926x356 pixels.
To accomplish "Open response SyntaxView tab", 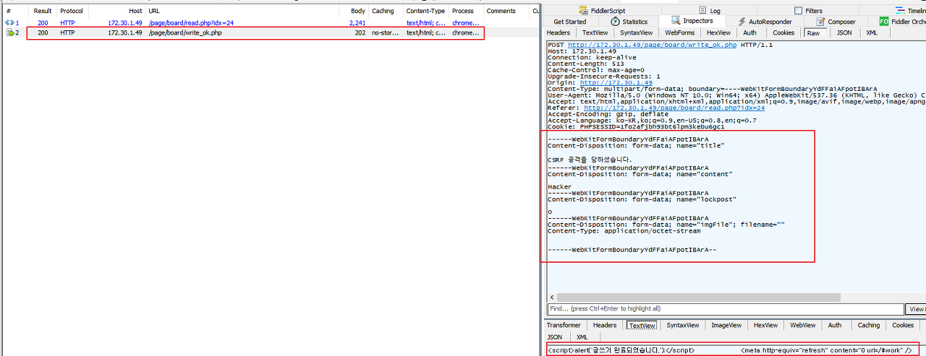I will [x=683, y=326].
